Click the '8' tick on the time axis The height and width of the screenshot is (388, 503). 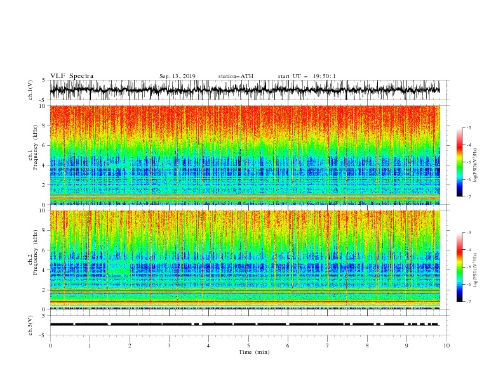pyautogui.click(x=367, y=346)
